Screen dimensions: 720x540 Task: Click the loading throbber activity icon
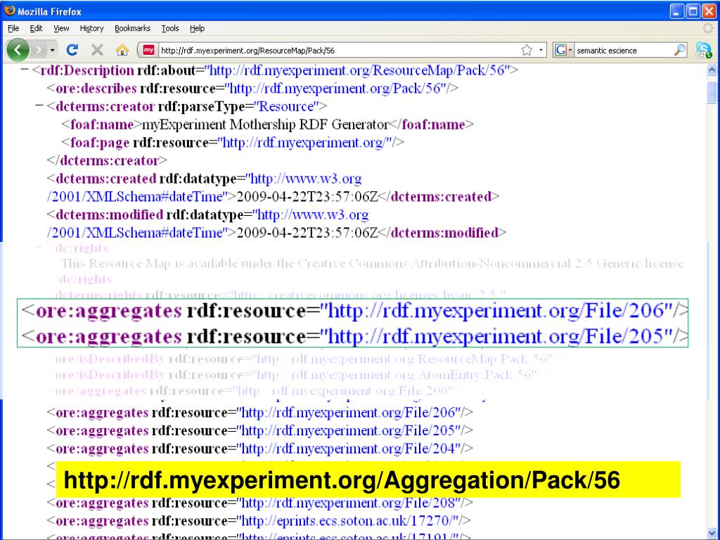pos(708,28)
